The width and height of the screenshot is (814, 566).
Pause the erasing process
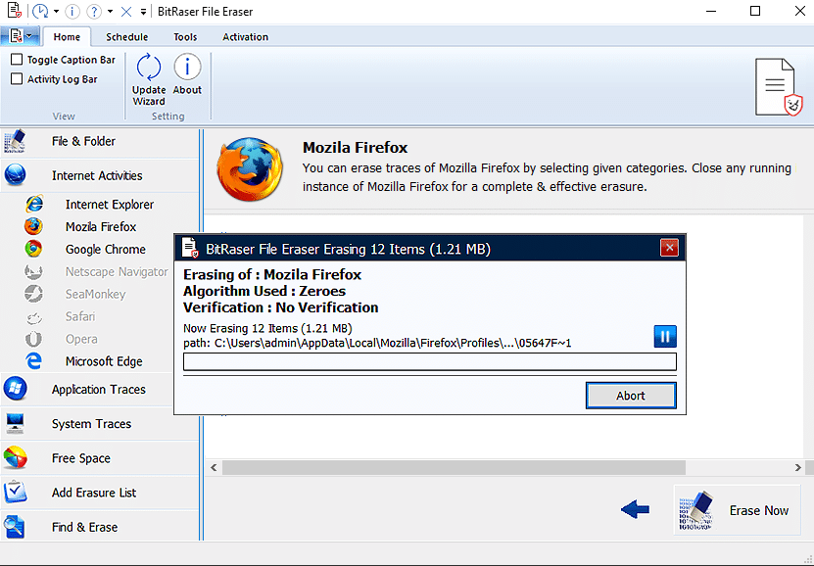pos(665,336)
